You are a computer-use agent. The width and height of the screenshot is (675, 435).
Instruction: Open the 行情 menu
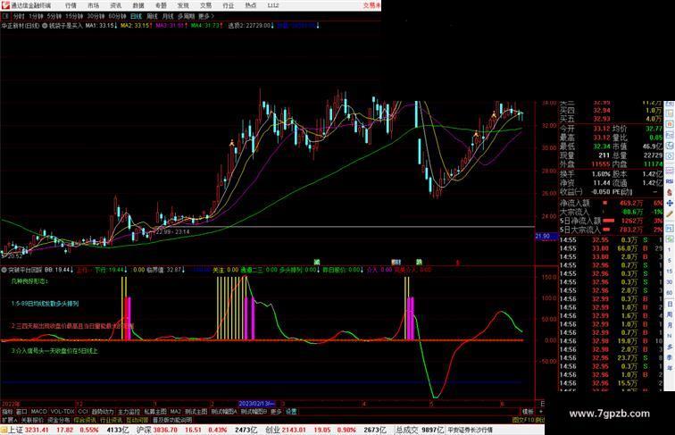pos(71,5)
